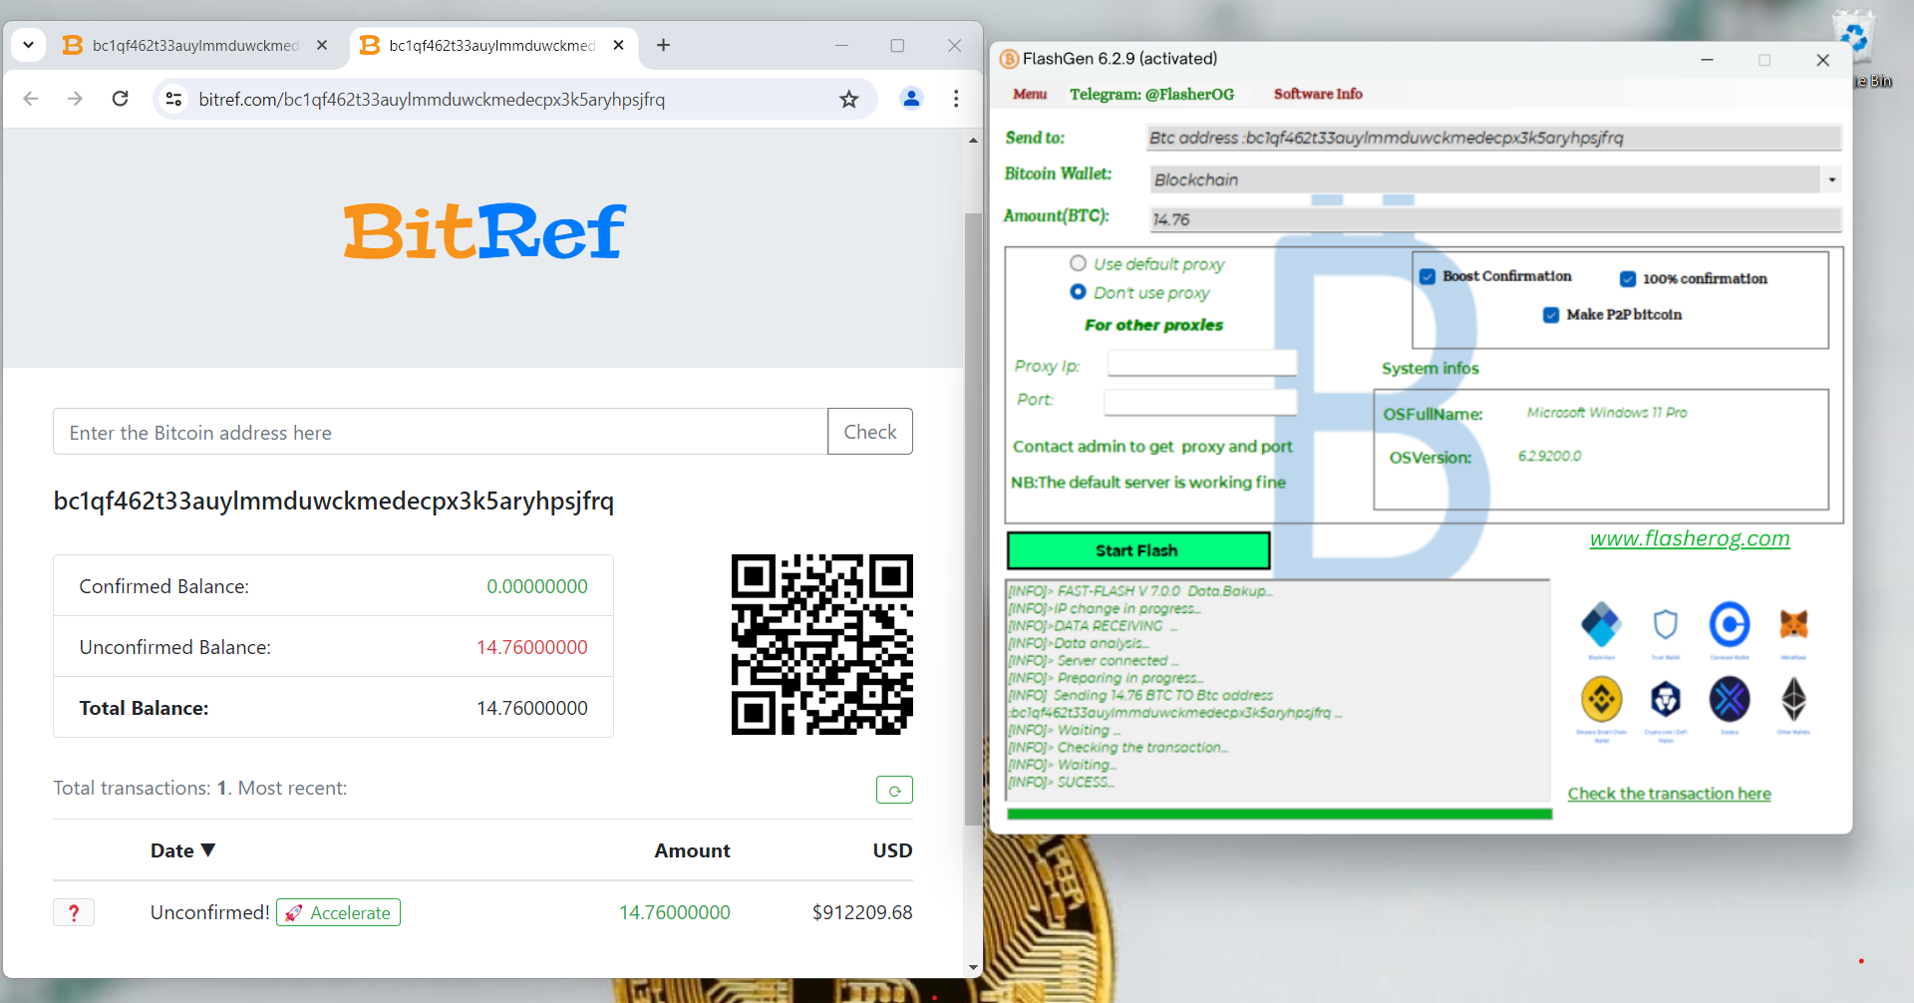Close the active bc1qf462 tab
The height and width of the screenshot is (1003, 1914).
(619, 45)
